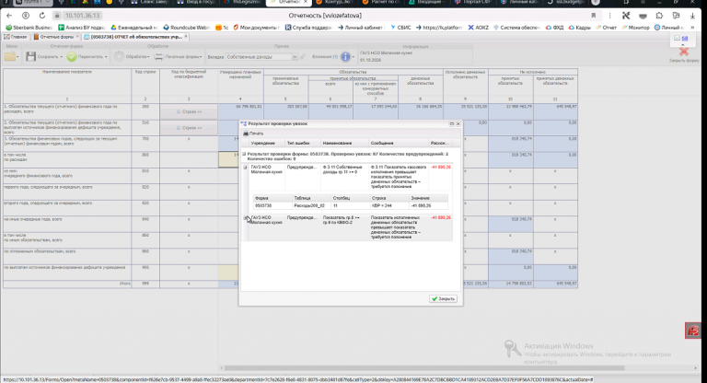Image resolution: width=707 pixels, height=383 pixels.
Task: Open the browser extensions puzzle icon
Action: click(x=660, y=16)
